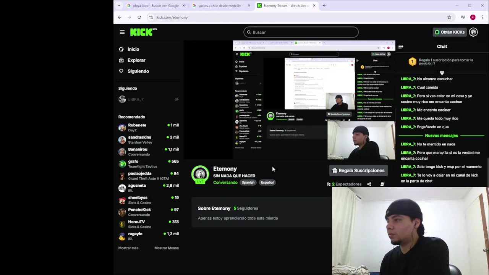Click the Etemony live avatar
Image resolution: width=489 pixels, height=275 pixels.
pos(200,175)
